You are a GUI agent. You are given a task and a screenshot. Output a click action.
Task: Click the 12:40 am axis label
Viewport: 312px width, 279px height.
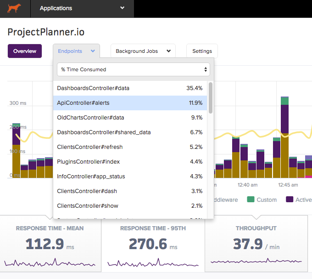pos(247,185)
